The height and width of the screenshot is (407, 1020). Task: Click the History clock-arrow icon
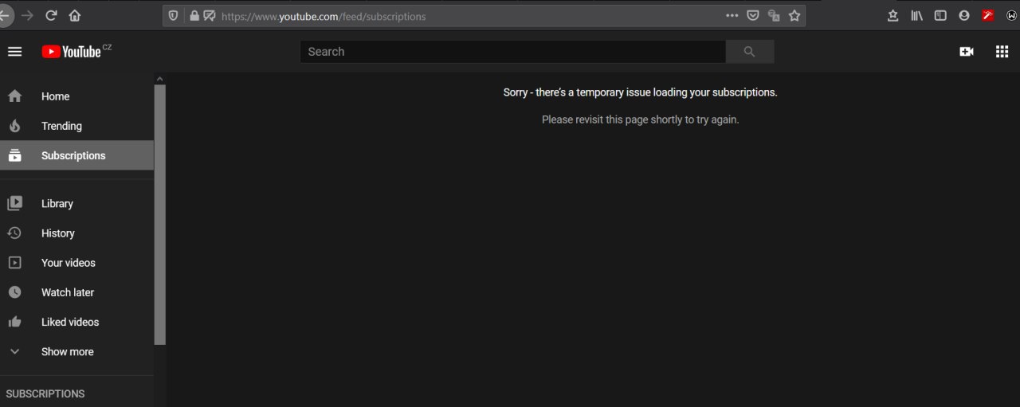coord(14,233)
